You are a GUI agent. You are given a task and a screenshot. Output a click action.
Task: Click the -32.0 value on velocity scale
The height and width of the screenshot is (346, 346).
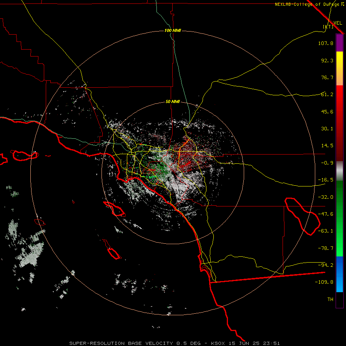(x=326, y=197)
